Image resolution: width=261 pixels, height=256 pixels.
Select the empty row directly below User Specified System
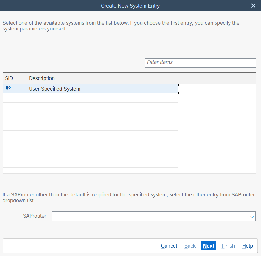(x=90, y=98)
